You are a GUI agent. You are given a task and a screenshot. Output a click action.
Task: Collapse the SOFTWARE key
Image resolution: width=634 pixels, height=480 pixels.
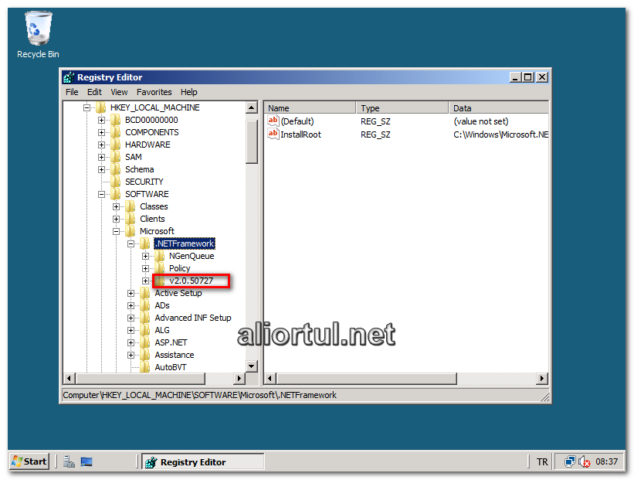pos(101,194)
